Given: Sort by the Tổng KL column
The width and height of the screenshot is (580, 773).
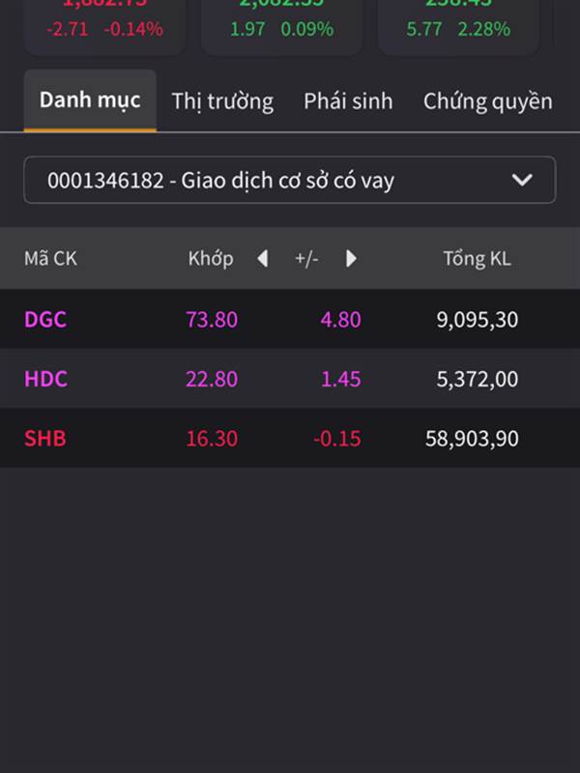Looking at the screenshot, I should pyautogui.click(x=477, y=259).
